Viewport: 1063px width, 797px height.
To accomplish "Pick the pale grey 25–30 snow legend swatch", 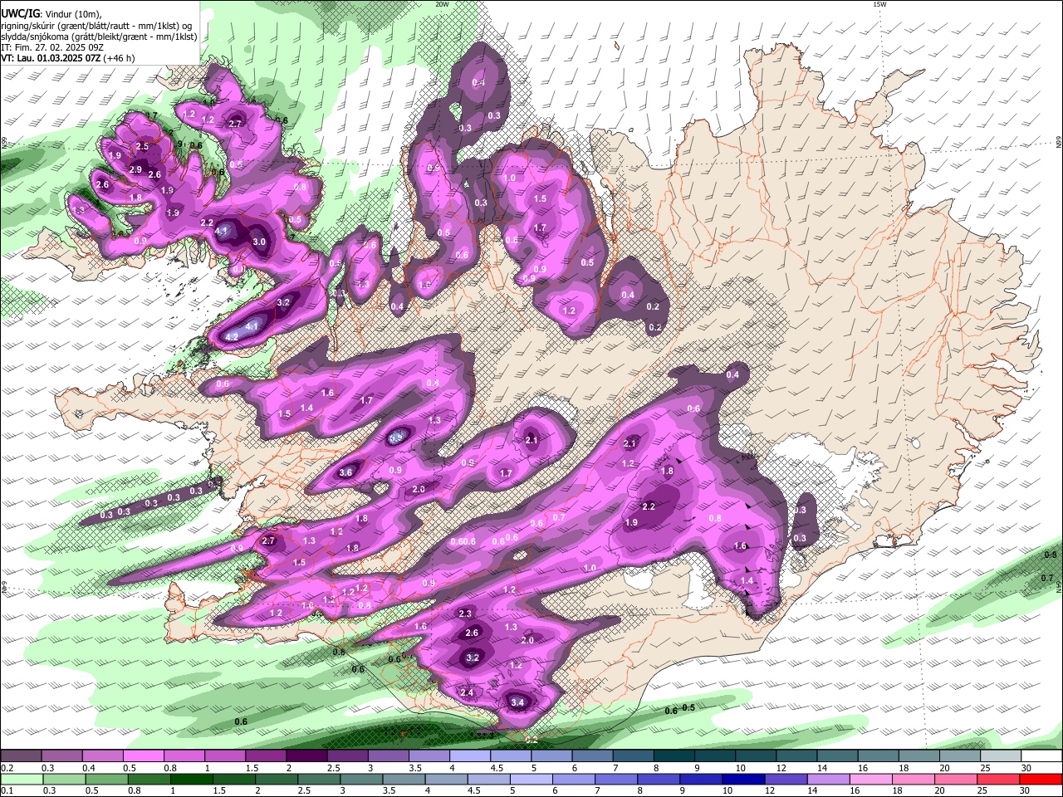I will (1000, 756).
